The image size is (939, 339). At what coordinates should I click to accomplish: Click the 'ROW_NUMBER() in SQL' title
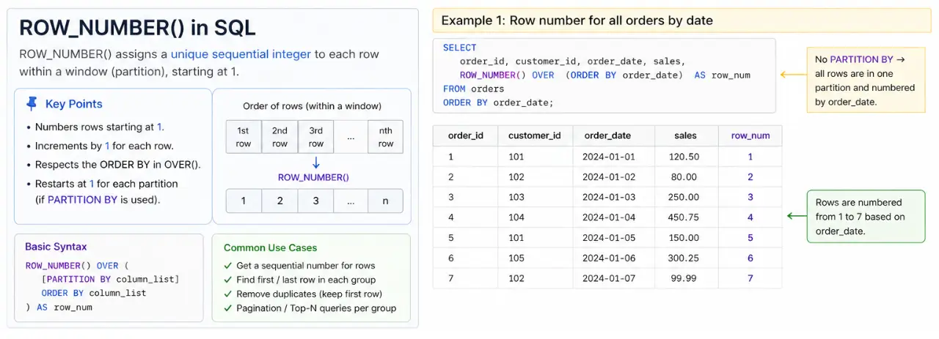pos(137,28)
